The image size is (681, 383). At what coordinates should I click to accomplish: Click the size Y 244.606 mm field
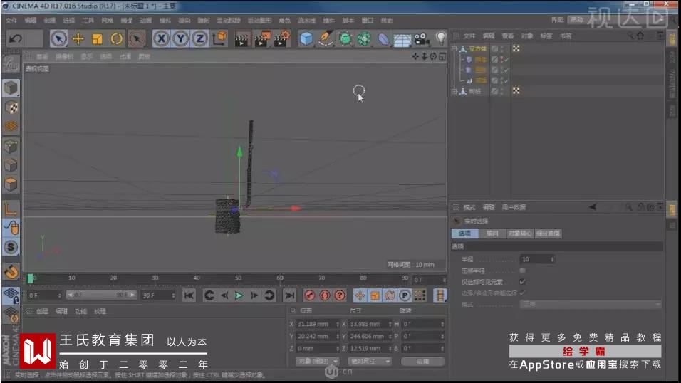point(369,336)
